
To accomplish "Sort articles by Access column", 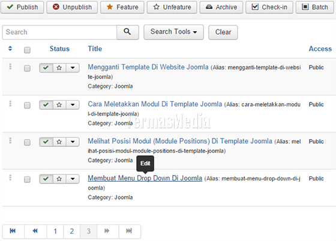I will (320, 49).
